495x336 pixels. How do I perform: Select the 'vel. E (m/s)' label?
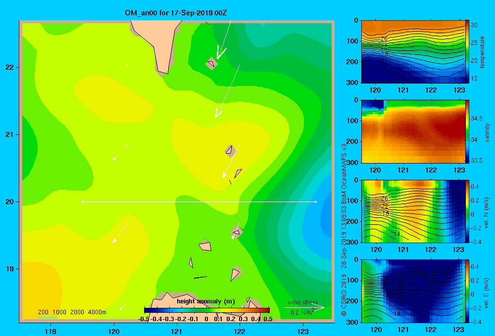point(486,293)
